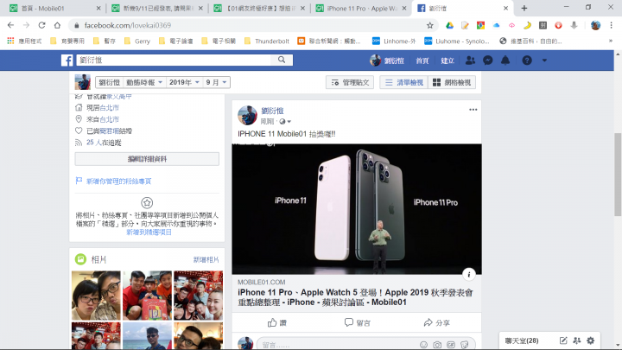Click the Chrome profile avatar

(595, 25)
